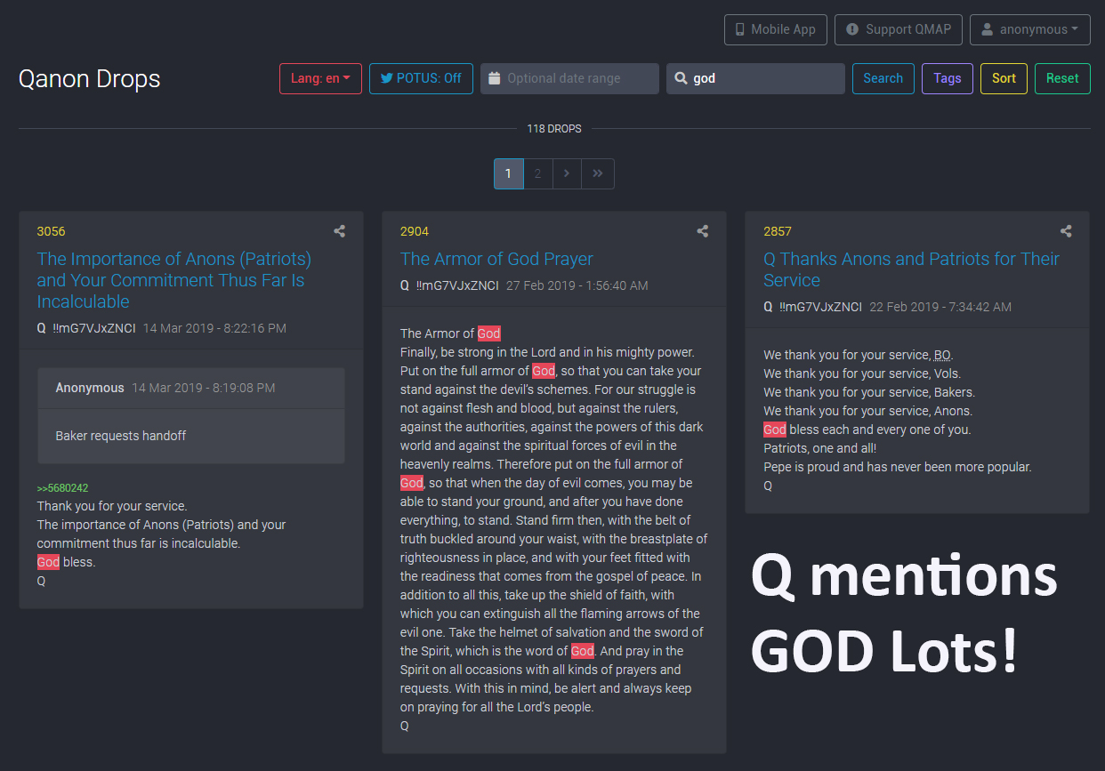Click the '118 DROPS' count text
This screenshot has height=771, width=1105.
tap(554, 129)
